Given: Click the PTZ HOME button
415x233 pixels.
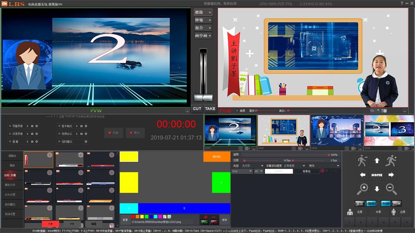Looking at the screenshot, I should click(377, 175).
